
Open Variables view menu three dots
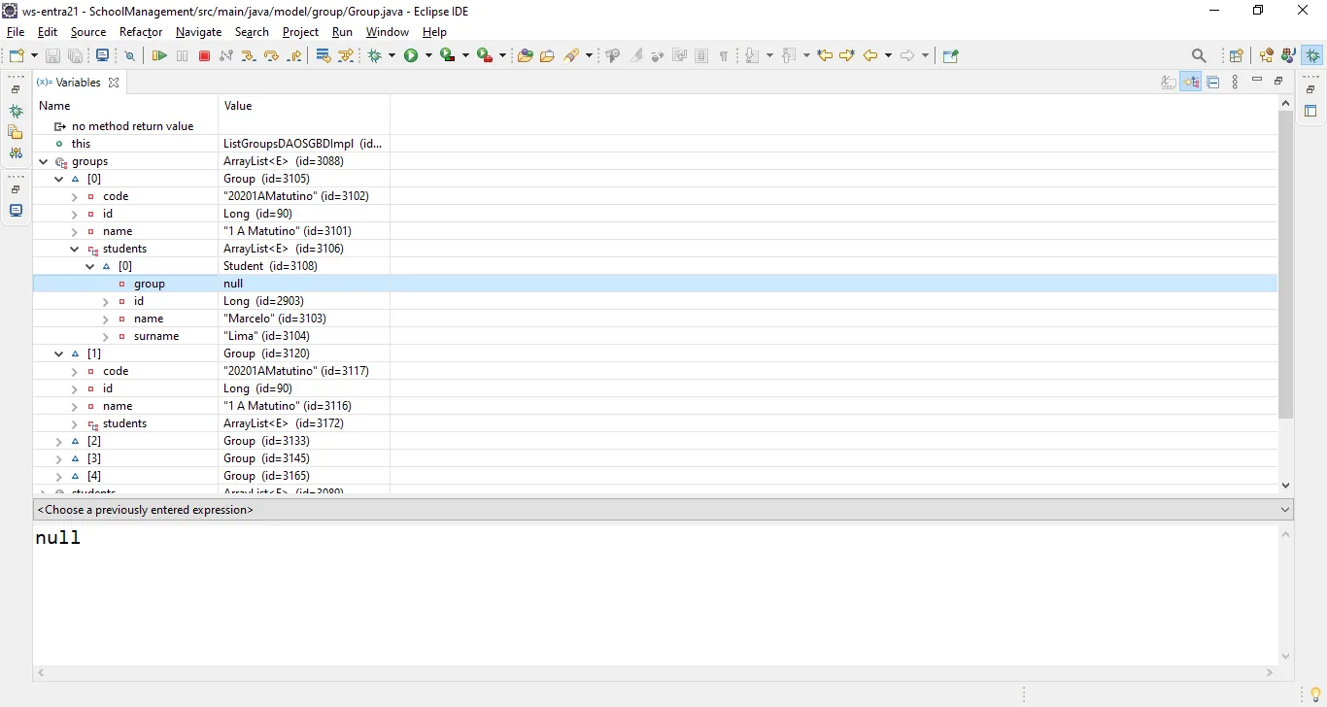[x=1235, y=83]
